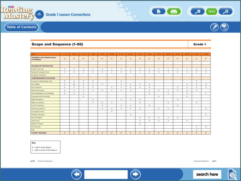
Task: Go to the previous page arrow
Action: (x=76, y=174)
